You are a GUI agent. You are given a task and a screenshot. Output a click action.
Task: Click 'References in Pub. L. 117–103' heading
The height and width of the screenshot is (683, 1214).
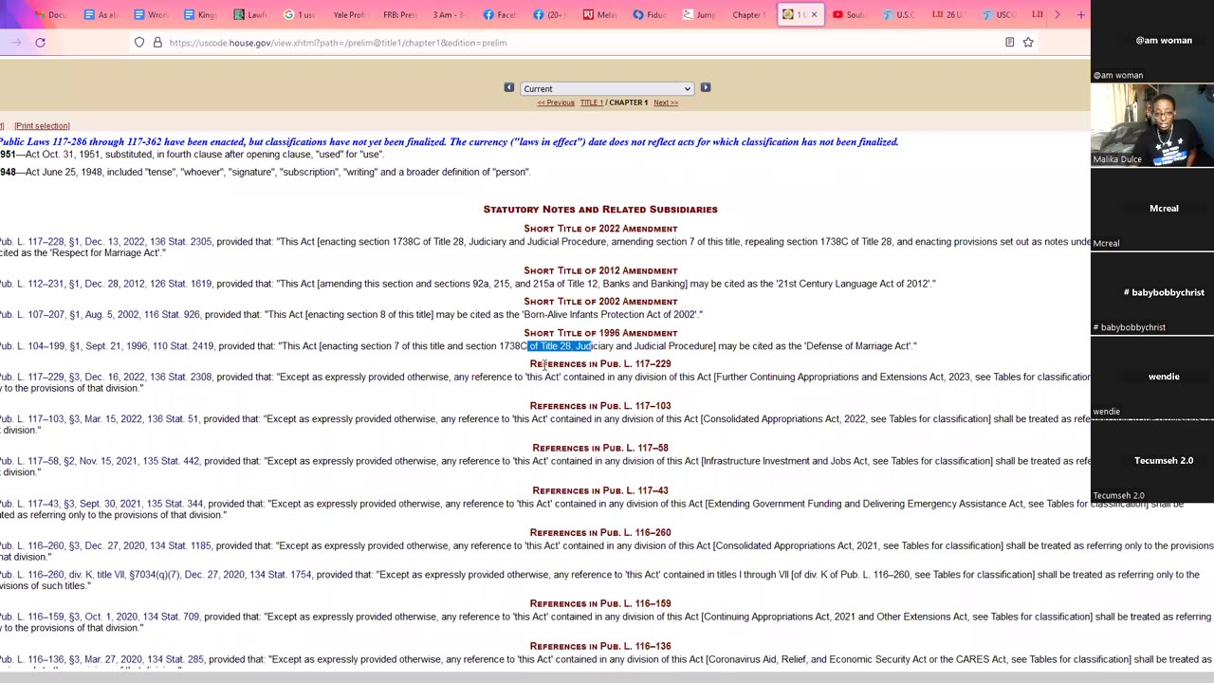pyautogui.click(x=600, y=406)
